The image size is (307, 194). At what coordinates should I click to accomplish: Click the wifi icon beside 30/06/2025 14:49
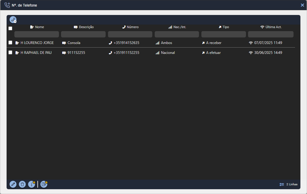coord(251,52)
